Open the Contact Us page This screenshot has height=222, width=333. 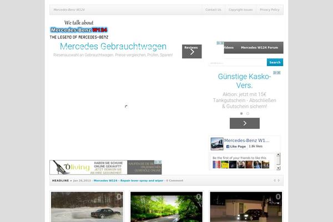213,10
